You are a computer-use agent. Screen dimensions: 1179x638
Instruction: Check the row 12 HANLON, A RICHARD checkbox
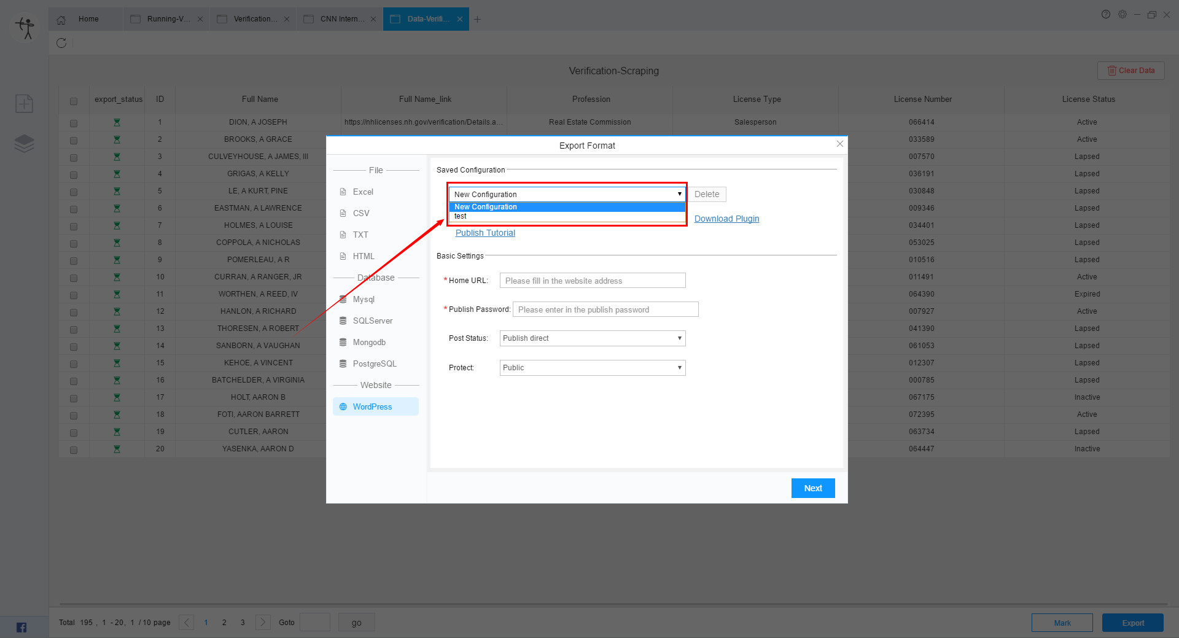74,312
